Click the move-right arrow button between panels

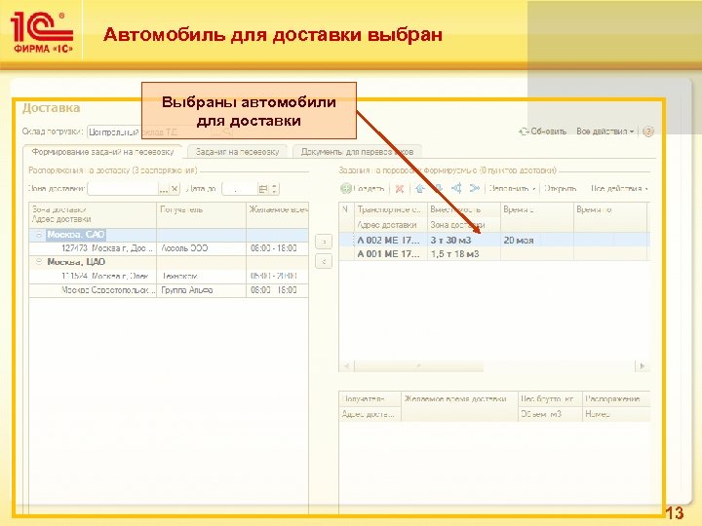pos(324,242)
